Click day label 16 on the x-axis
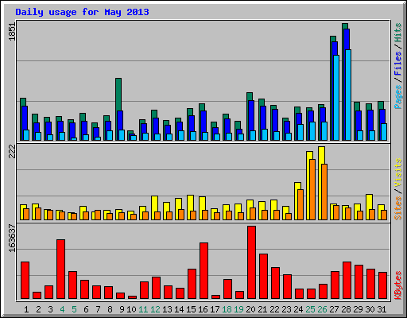This screenshot has width=407, height=318. 203,309
